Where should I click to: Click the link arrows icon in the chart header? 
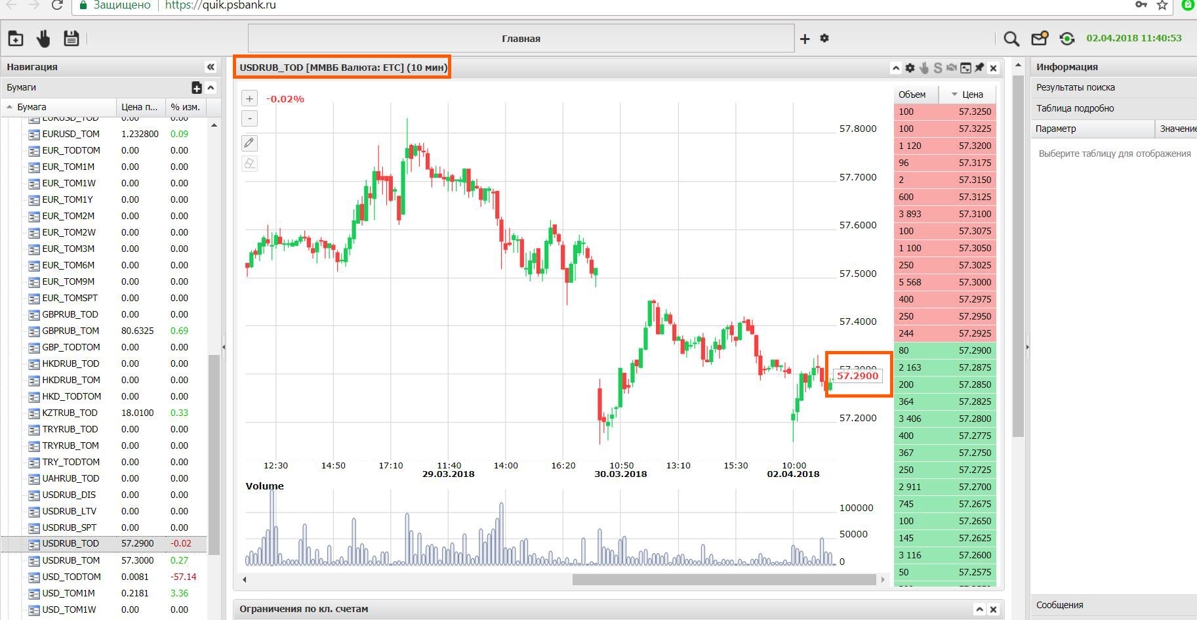coord(951,68)
